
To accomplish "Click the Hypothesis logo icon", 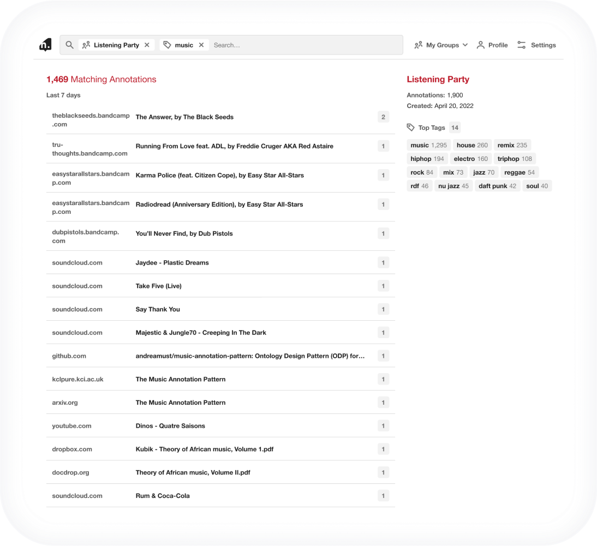I will tap(45, 45).
